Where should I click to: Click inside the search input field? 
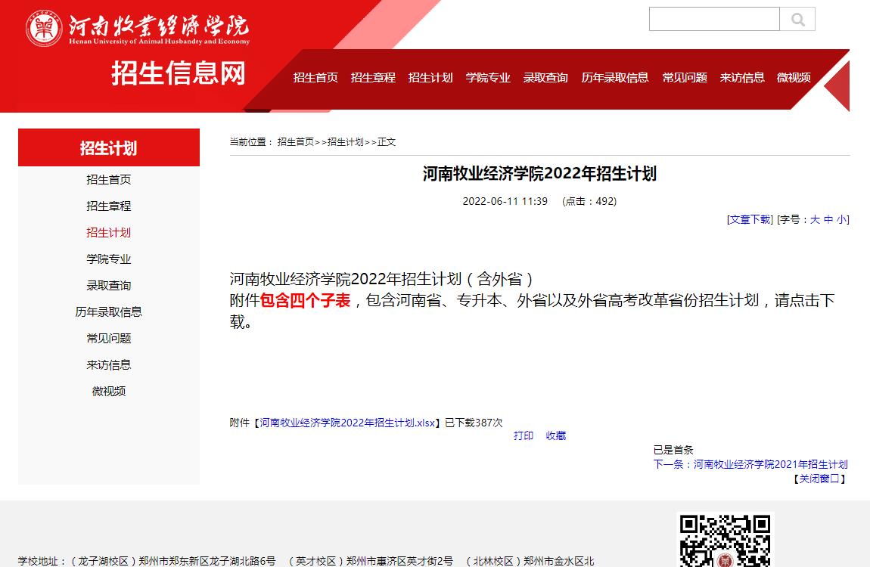point(713,20)
